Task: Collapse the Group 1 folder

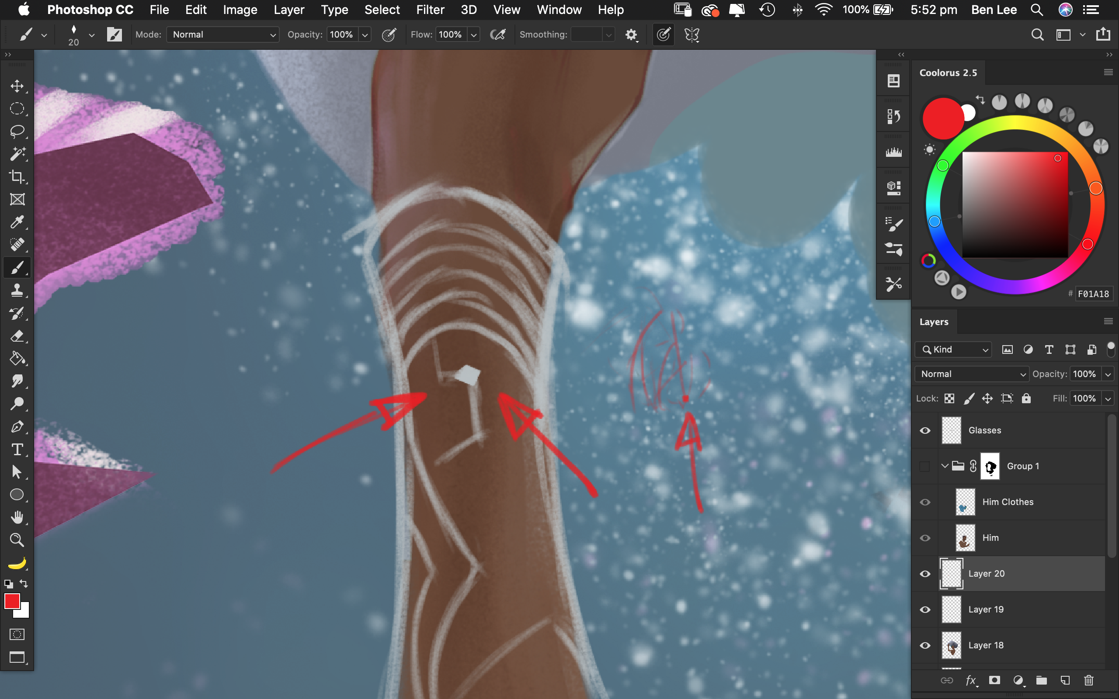Action: pos(945,466)
